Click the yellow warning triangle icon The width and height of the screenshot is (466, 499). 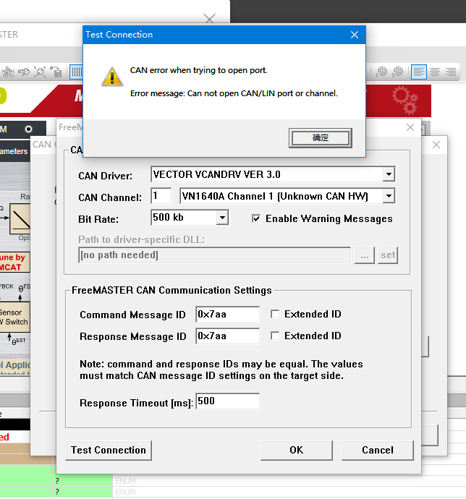click(x=112, y=77)
